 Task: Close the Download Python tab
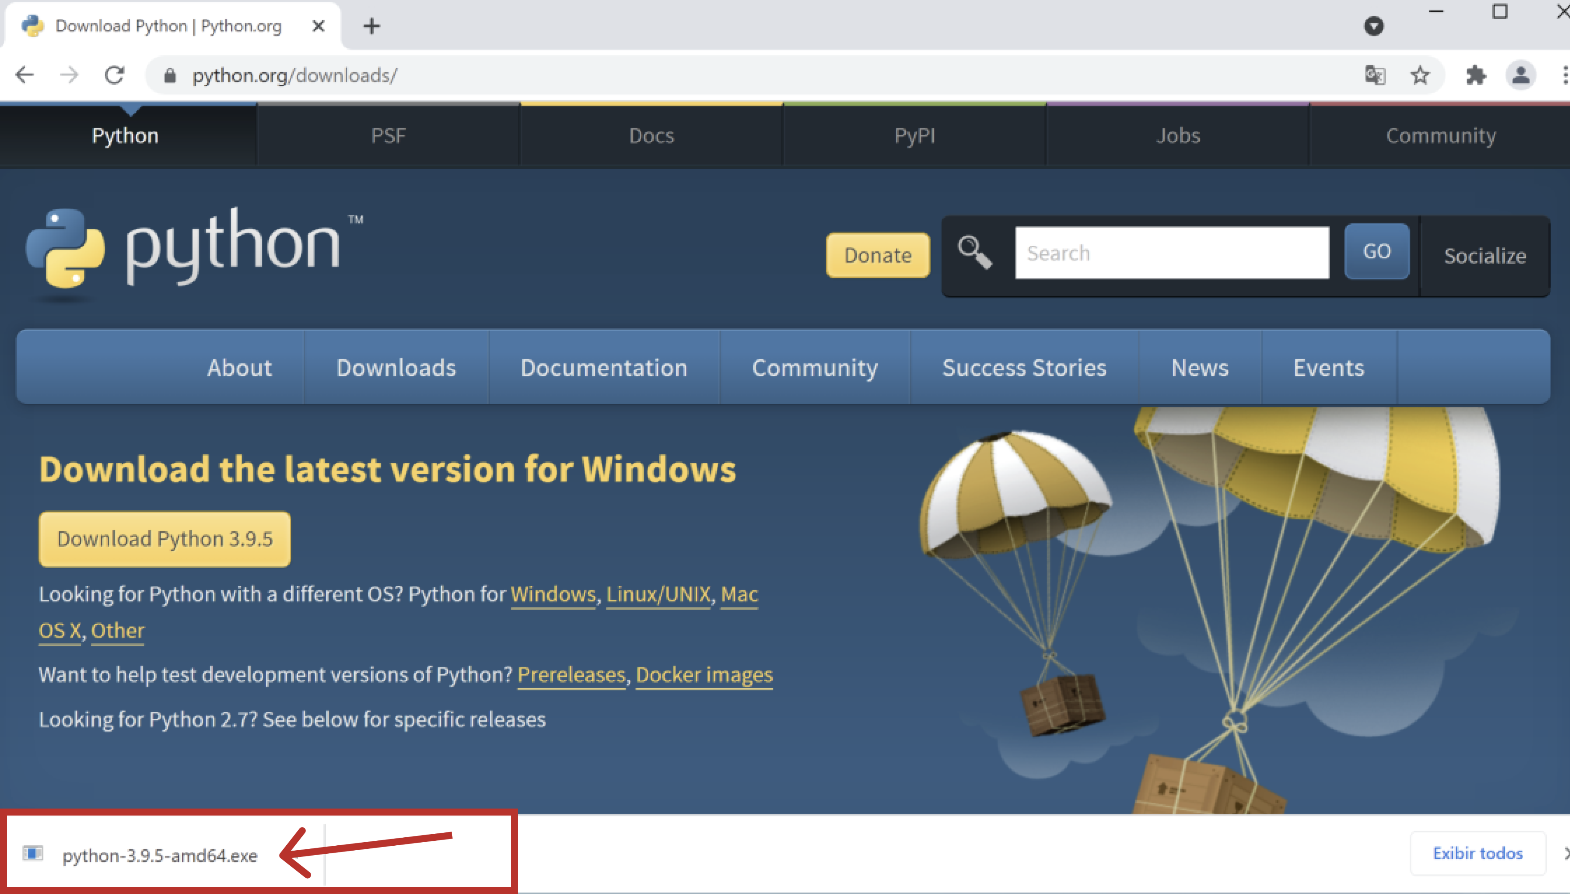click(x=318, y=26)
